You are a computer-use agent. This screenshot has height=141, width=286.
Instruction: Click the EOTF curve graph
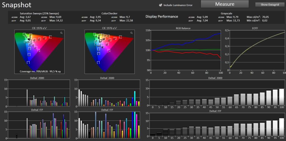(257, 50)
